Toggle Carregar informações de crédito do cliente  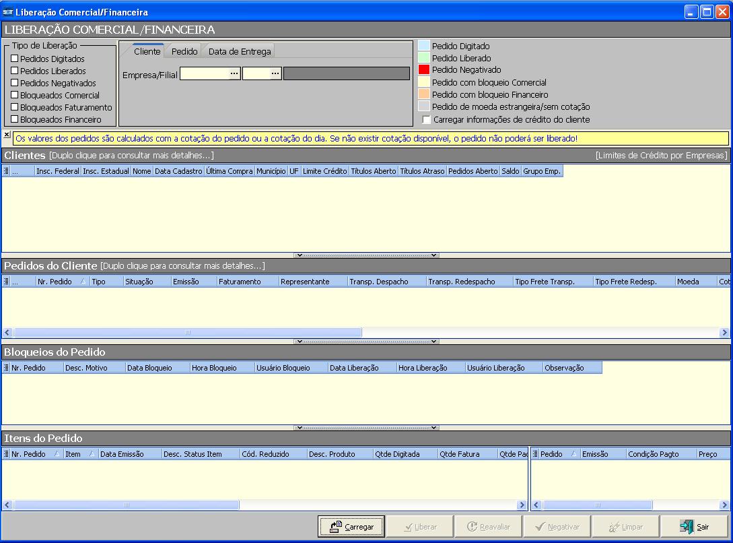tap(426, 120)
